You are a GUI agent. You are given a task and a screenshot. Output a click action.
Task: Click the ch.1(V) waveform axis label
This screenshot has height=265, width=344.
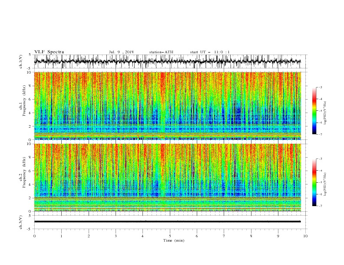tap(21, 61)
